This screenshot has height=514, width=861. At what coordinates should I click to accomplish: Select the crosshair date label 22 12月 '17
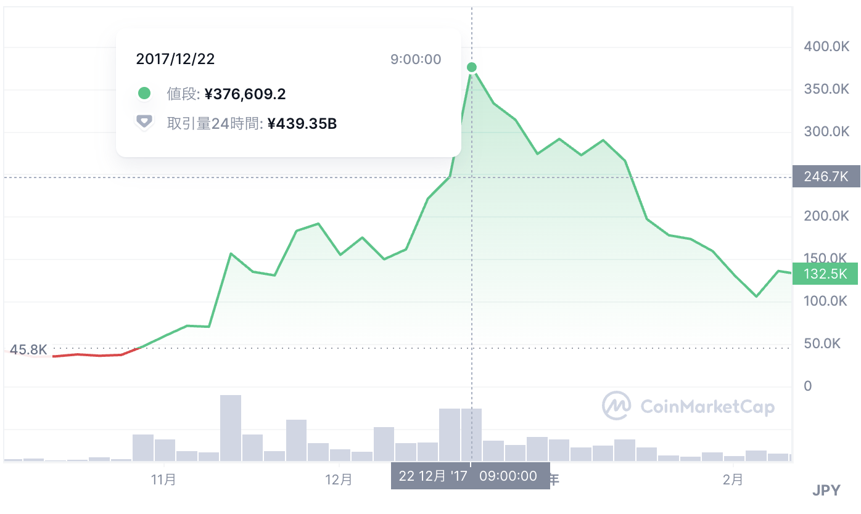[431, 476]
